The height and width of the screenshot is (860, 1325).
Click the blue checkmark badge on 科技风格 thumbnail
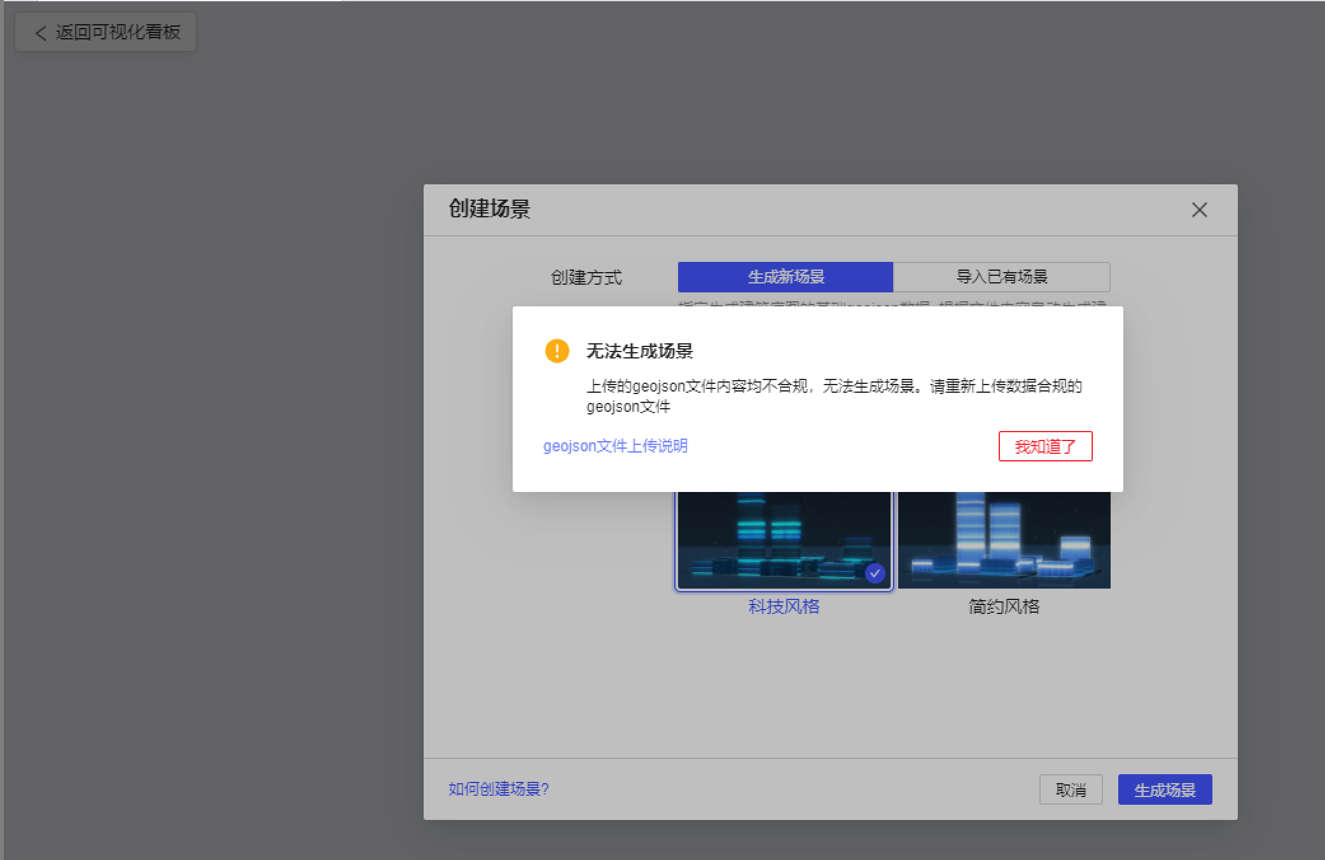(875, 573)
